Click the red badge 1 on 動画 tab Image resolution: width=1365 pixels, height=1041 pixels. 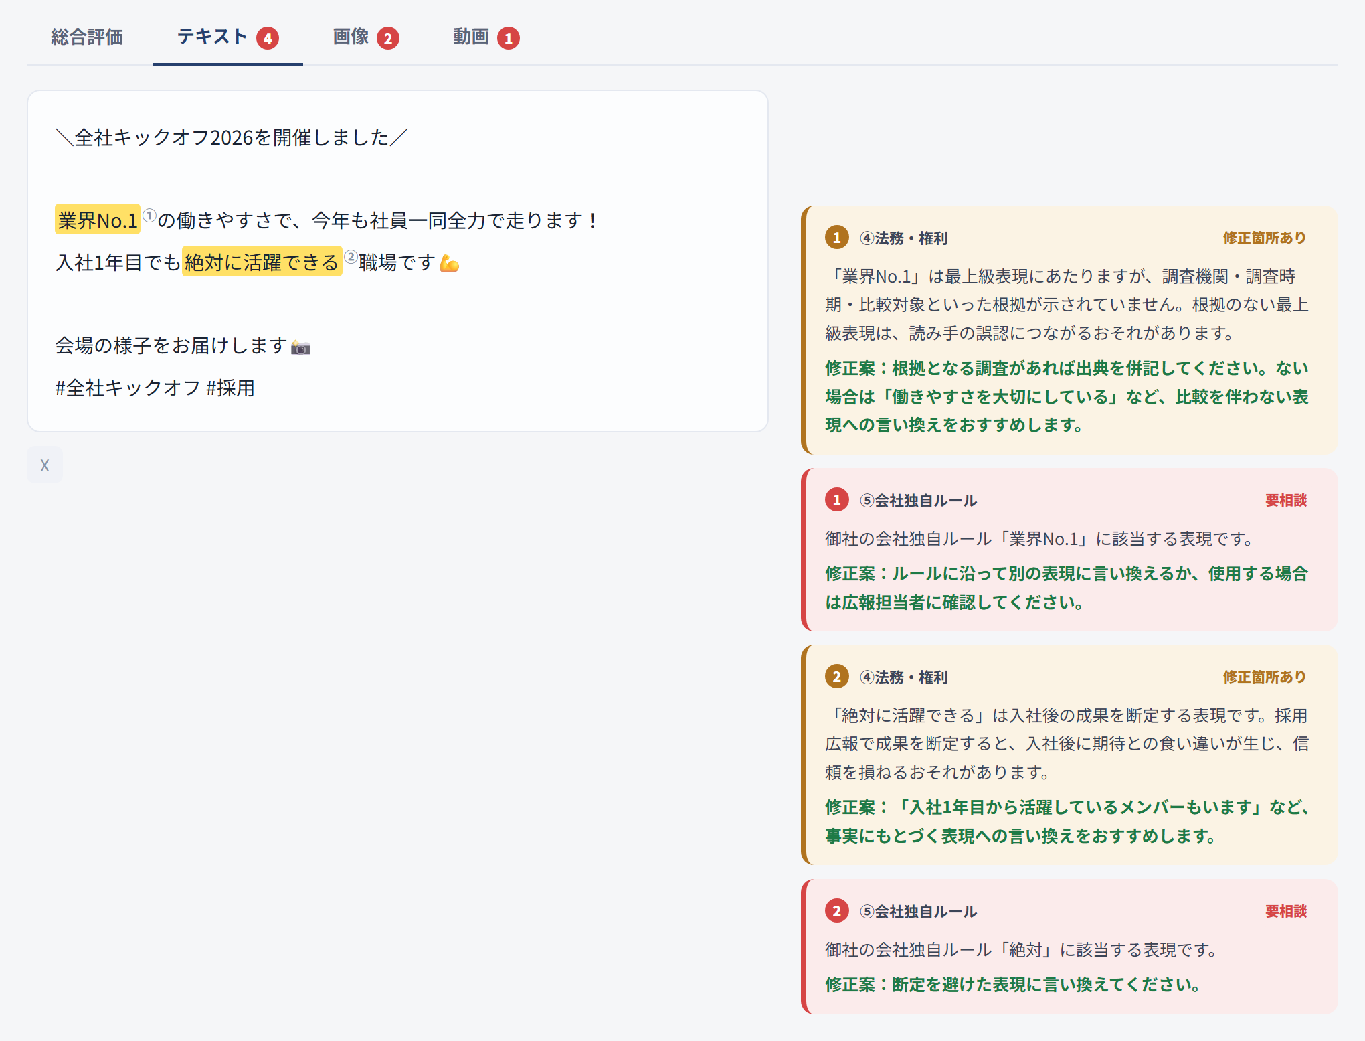(509, 38)
